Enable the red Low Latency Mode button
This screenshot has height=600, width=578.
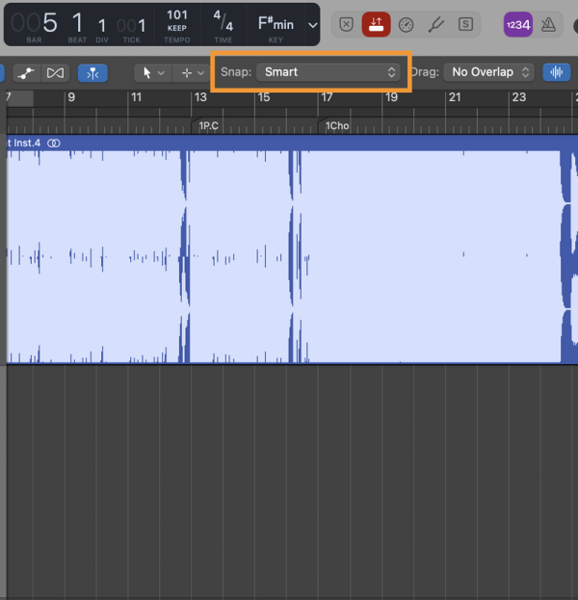[377, 24]
